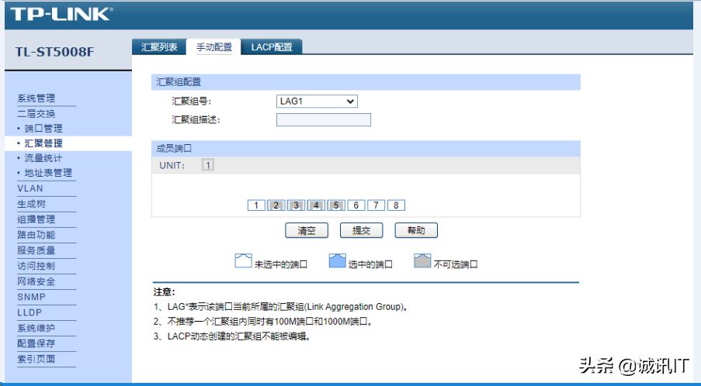Click the 未选中的端口 legend icon

coord(243,261)
